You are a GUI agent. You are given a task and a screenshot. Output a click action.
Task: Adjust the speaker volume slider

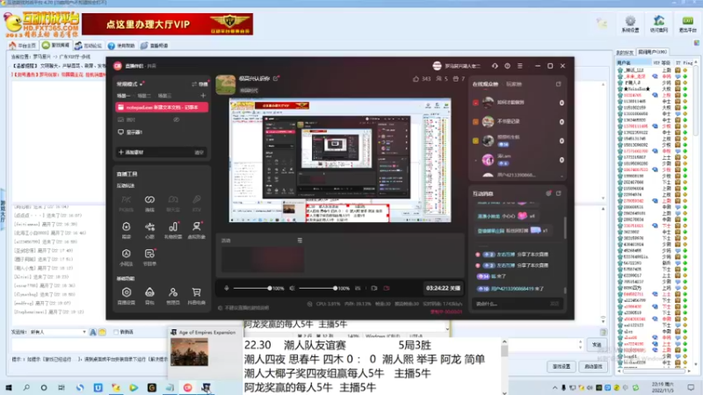[317, 289]
